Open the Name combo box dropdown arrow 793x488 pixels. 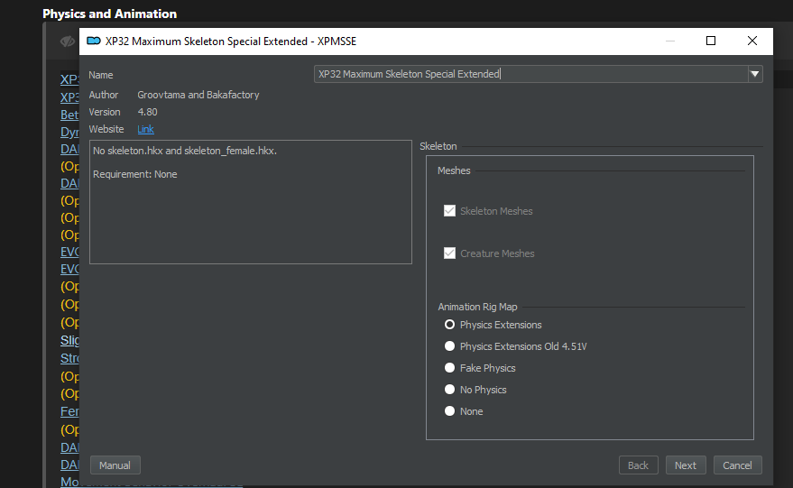click(754, 74)
